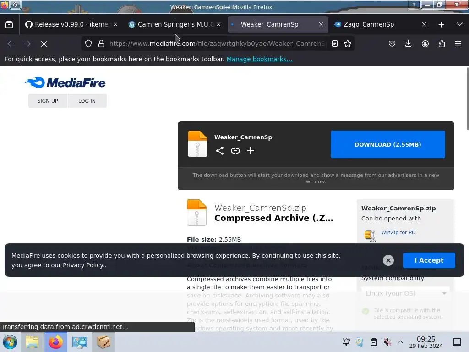The height and width of the screenshot is (352, 469).
Task: Click the DOWNLOAD (2.55MB) button
Action: click(387, 144)
